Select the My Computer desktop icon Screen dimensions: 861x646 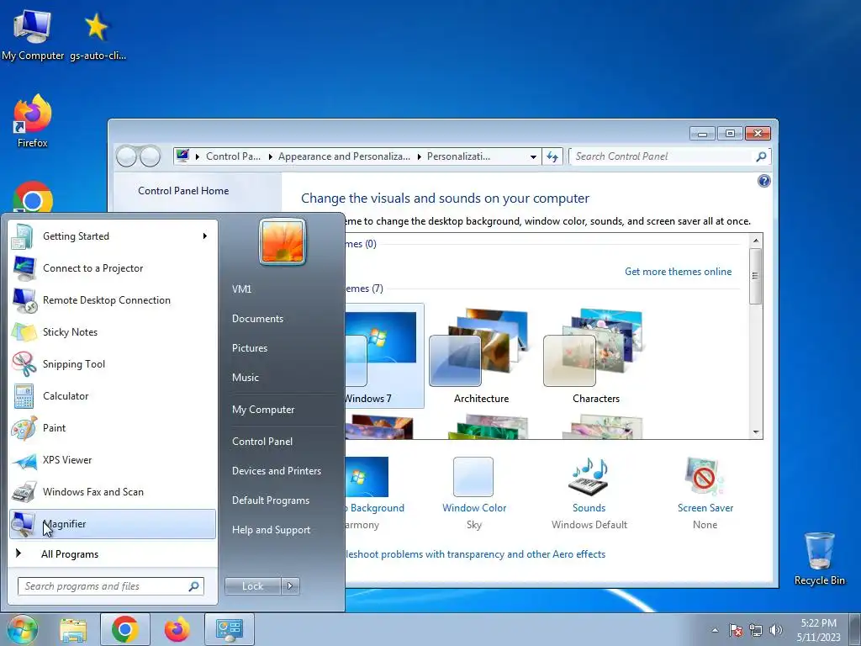pos(33,34)
